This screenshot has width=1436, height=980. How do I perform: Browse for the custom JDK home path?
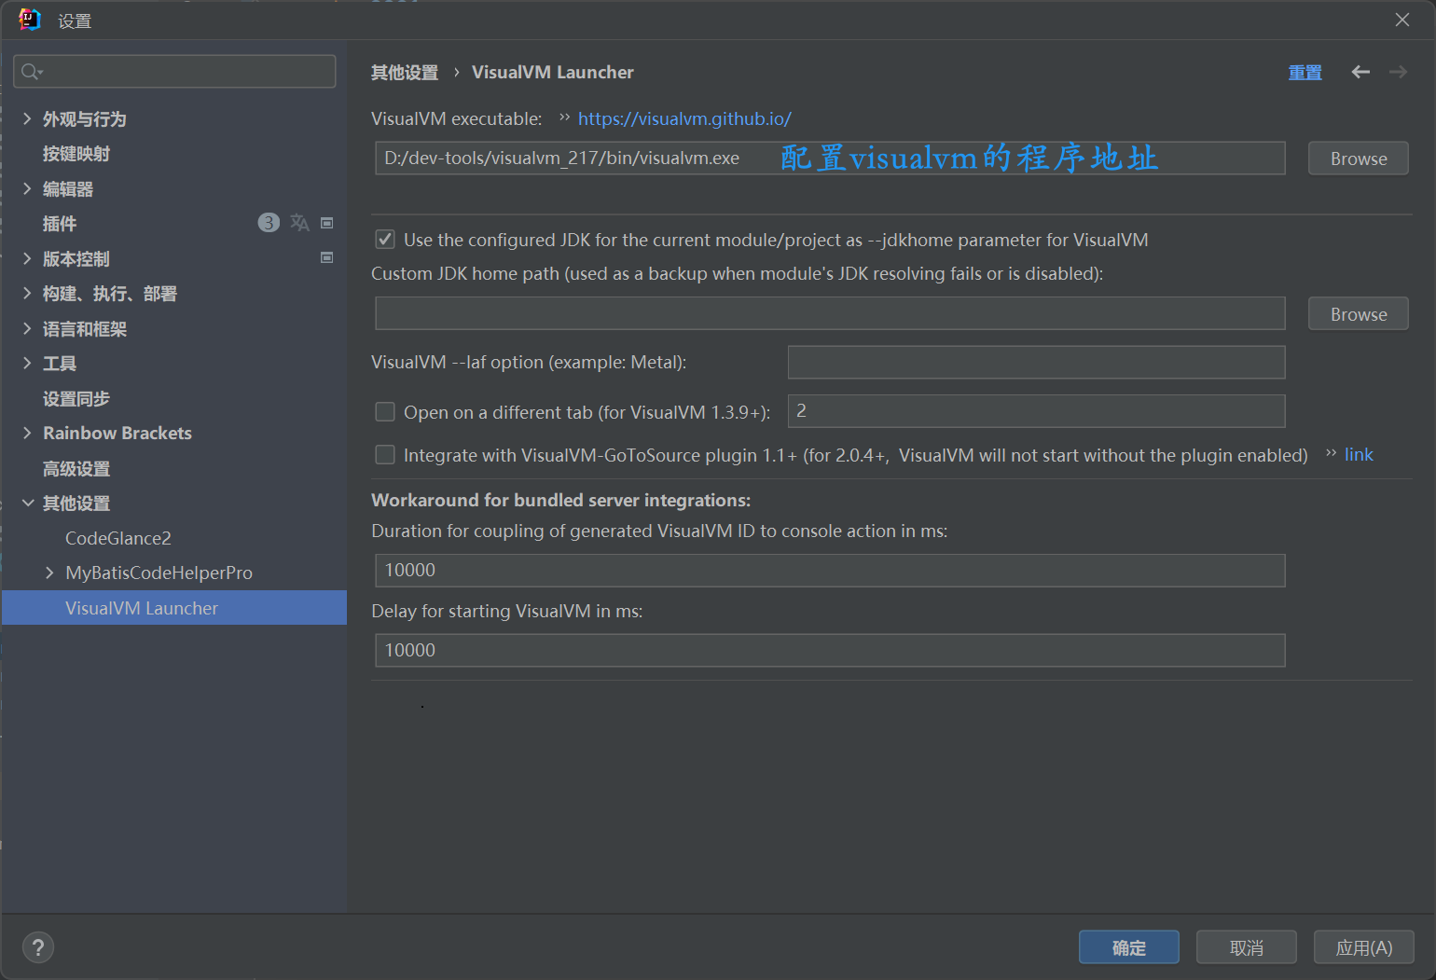(x=1358, y=314)
